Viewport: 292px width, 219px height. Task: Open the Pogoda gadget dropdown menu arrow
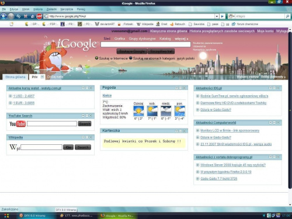click(x=176, y=88)
